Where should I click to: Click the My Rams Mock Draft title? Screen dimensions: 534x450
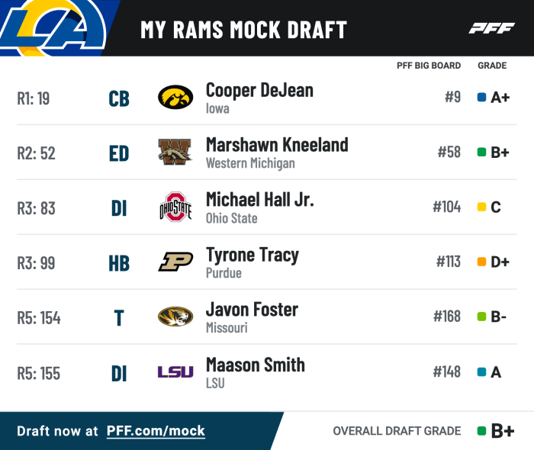(243, 30)
